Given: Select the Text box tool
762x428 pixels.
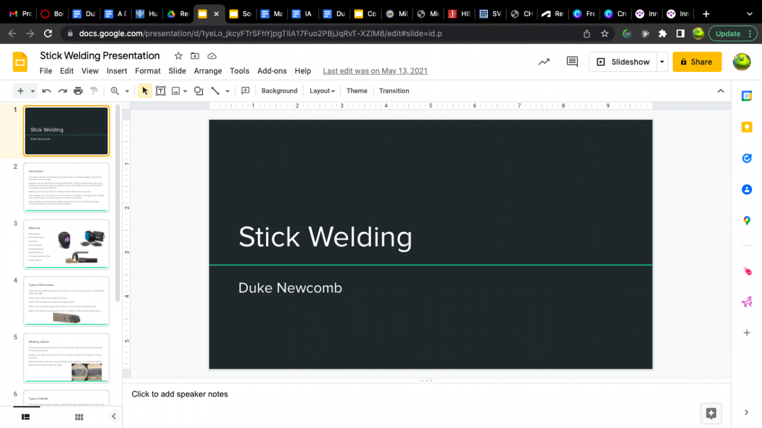Looking at the screenshot, I should (161, 91).
